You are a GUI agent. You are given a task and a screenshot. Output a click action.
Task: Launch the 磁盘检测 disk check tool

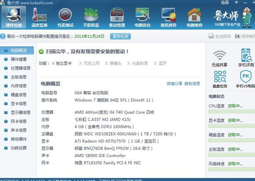[x=220, y=79]
